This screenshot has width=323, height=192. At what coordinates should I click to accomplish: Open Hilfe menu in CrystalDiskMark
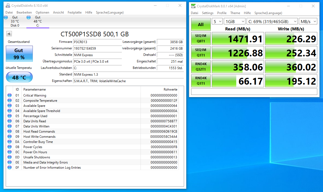247,13
